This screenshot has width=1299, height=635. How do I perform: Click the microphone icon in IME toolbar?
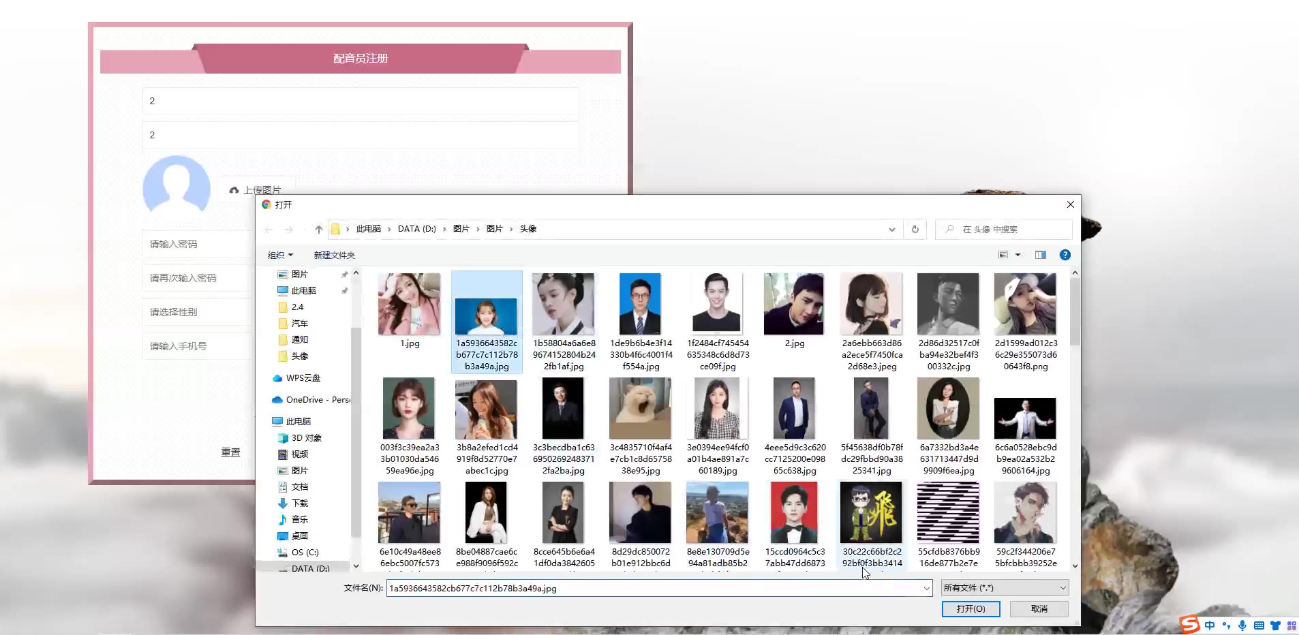coord(1242,625)
